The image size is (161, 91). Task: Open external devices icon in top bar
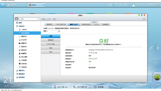tap(121, 5)
